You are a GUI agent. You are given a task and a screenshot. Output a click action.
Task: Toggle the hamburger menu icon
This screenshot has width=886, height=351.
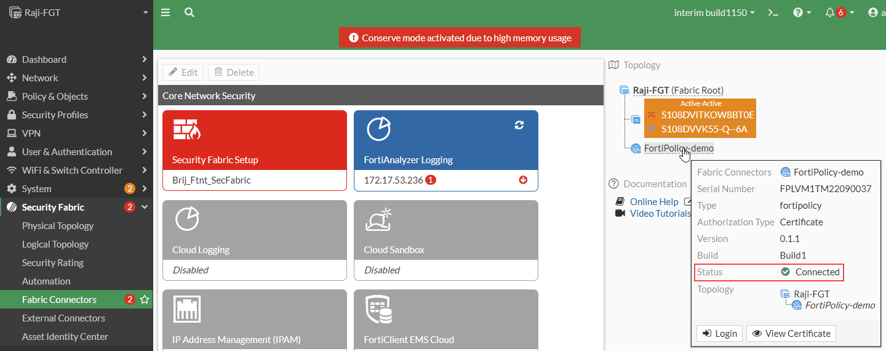coord(166,12)
